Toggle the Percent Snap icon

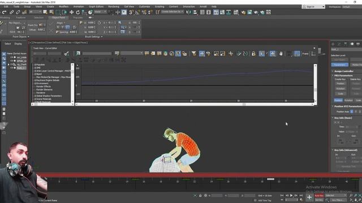pos(144,12)
